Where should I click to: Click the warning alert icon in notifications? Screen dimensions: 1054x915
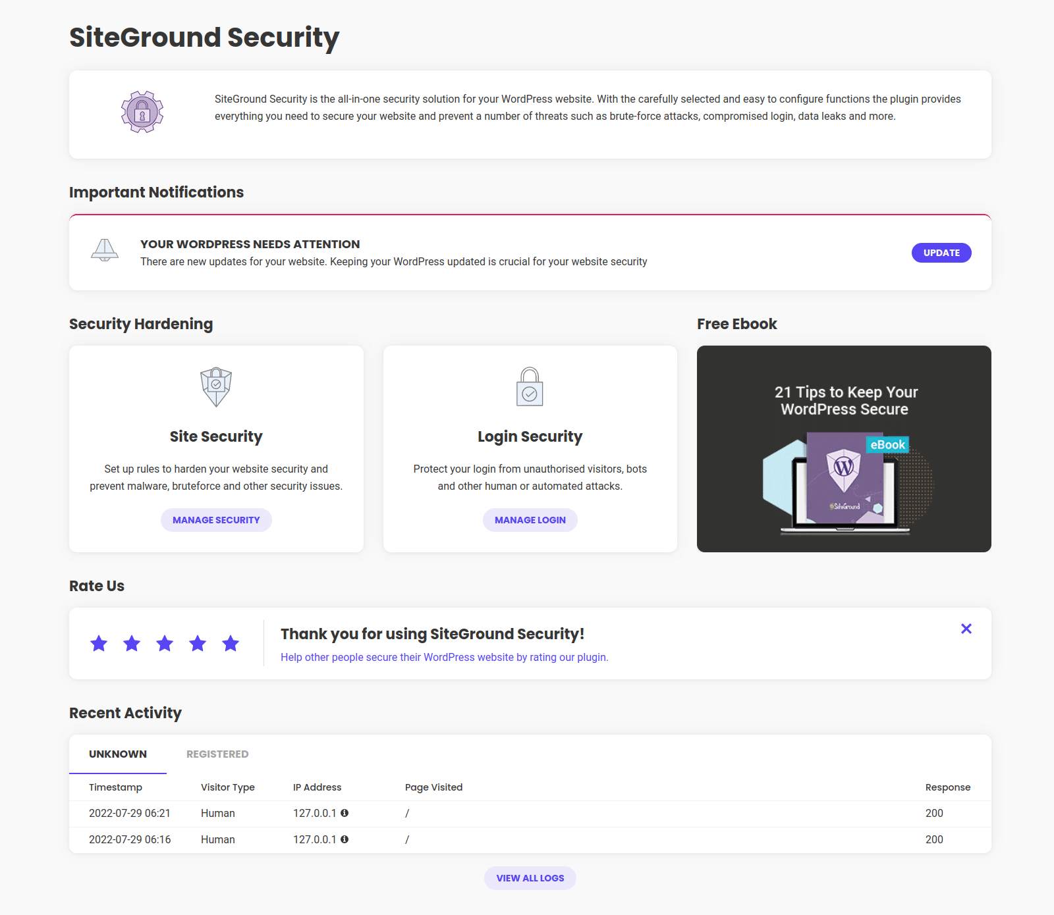(x=105, y=250)
